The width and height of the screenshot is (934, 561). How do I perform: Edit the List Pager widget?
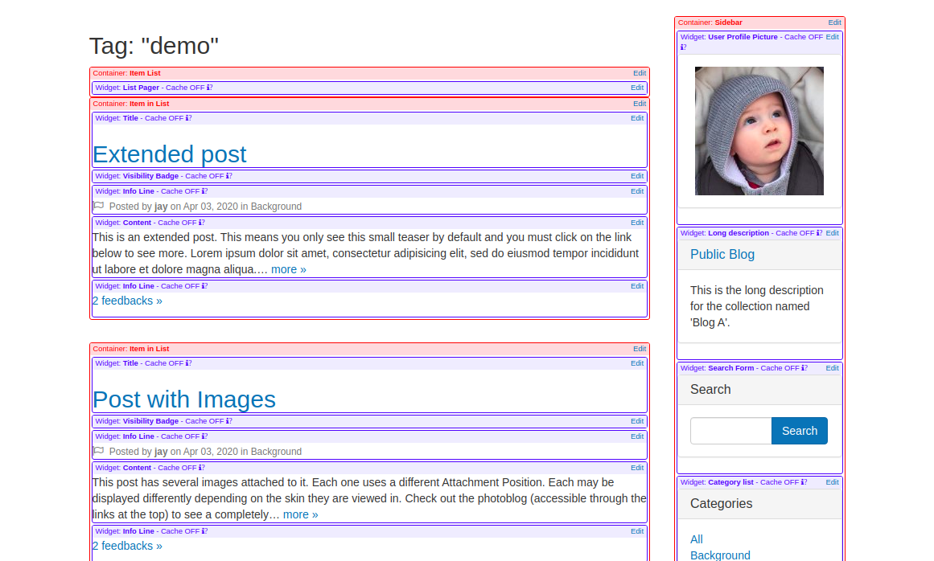point(637,88)
